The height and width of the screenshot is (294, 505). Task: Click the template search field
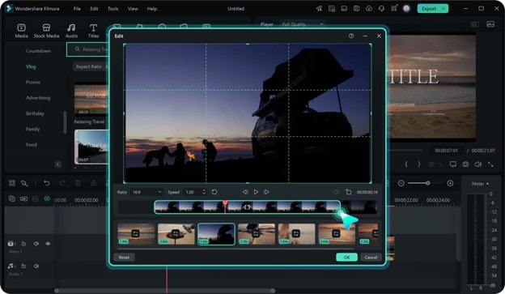coord(87,49)
